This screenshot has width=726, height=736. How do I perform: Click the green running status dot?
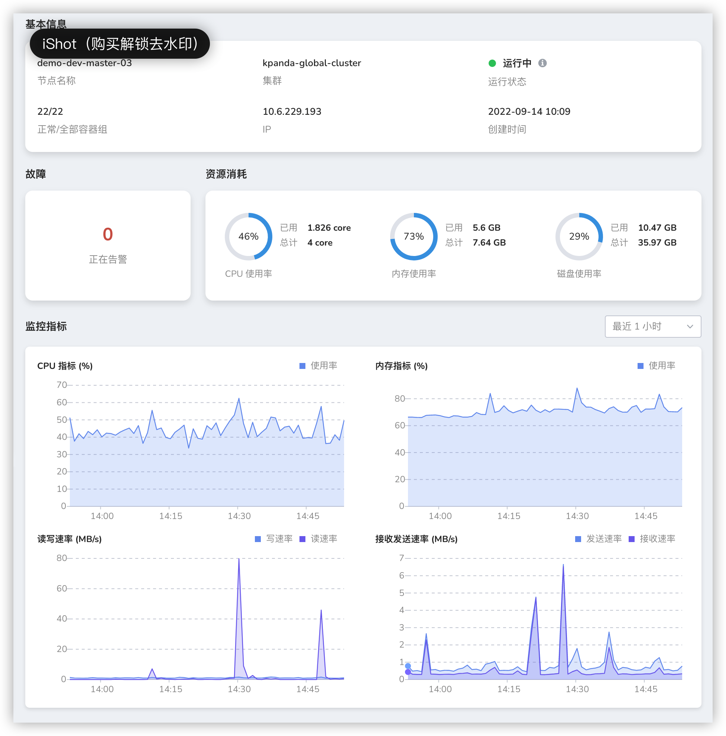click(x=492, y=63)
